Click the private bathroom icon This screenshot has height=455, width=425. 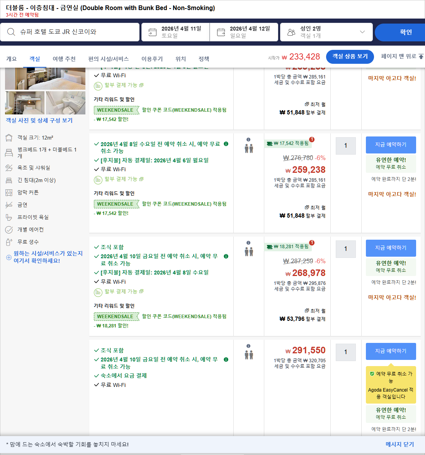coord(9,217)
